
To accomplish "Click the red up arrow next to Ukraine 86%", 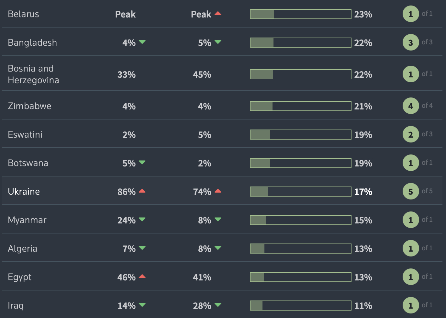I will tap(142, 191).
